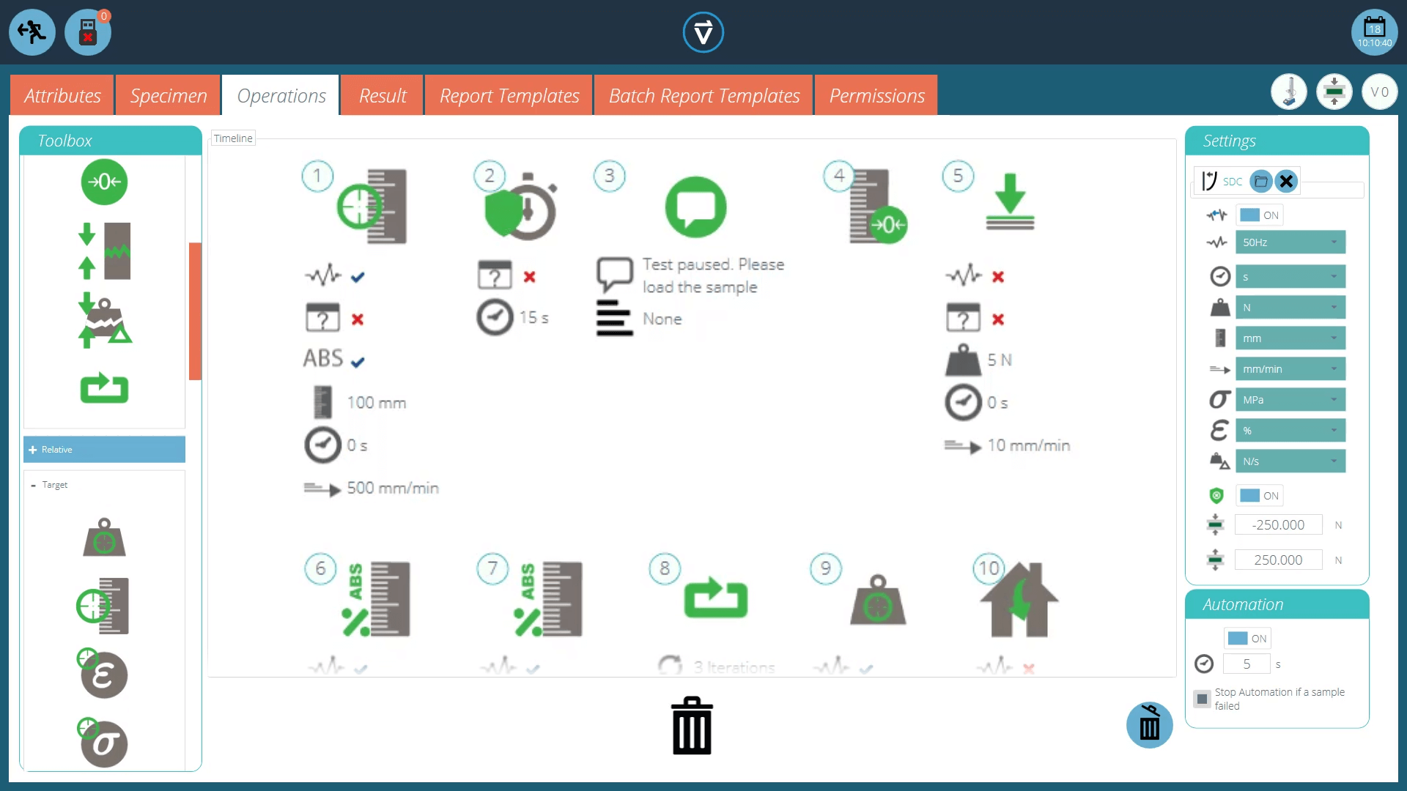Open the Report Templates tab
This screenshot has height=791, width=1407.
[x=509, y=95]
